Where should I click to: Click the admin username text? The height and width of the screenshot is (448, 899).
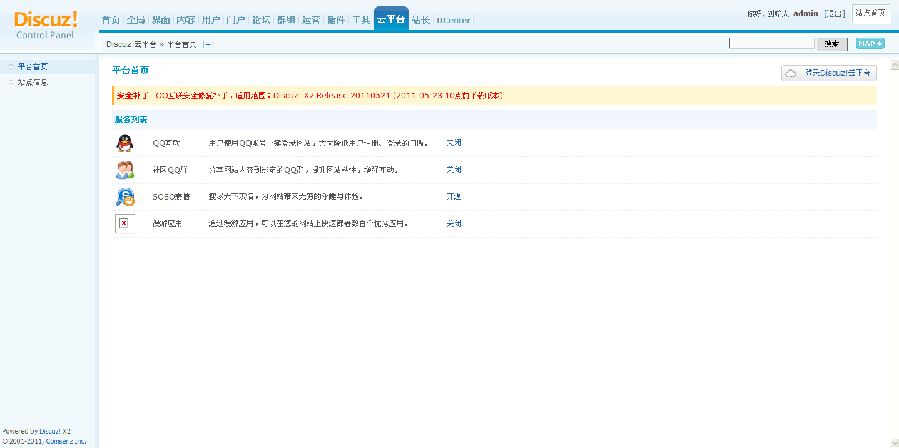pyautogui.click(x=806, y=13)
